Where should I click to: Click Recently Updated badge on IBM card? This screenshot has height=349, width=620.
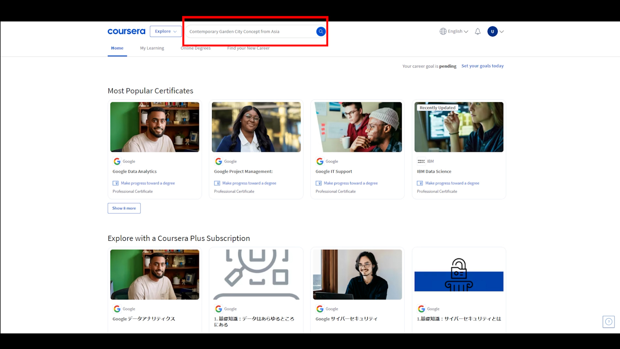click(x=437, y=108)
